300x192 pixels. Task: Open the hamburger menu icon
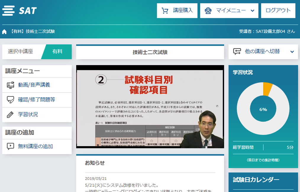[x=8, y=11]
